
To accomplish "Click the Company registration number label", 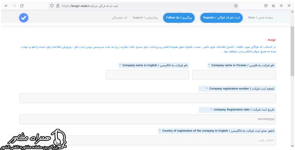I will 237,88.
